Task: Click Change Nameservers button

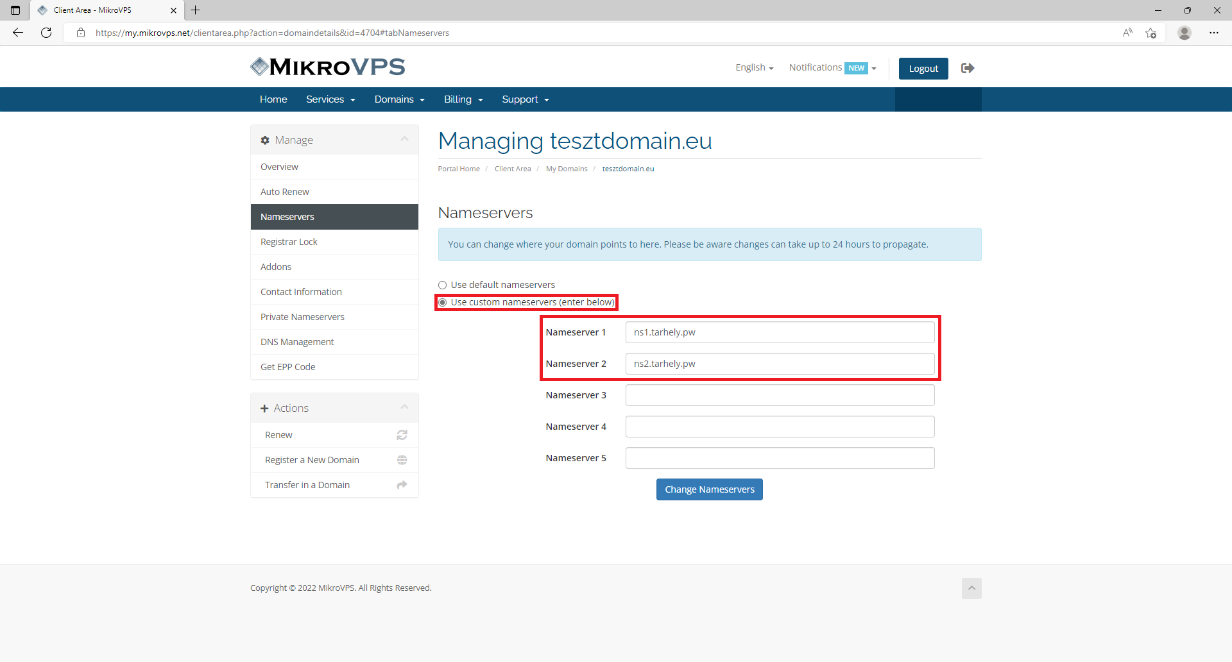Action: 709,489
